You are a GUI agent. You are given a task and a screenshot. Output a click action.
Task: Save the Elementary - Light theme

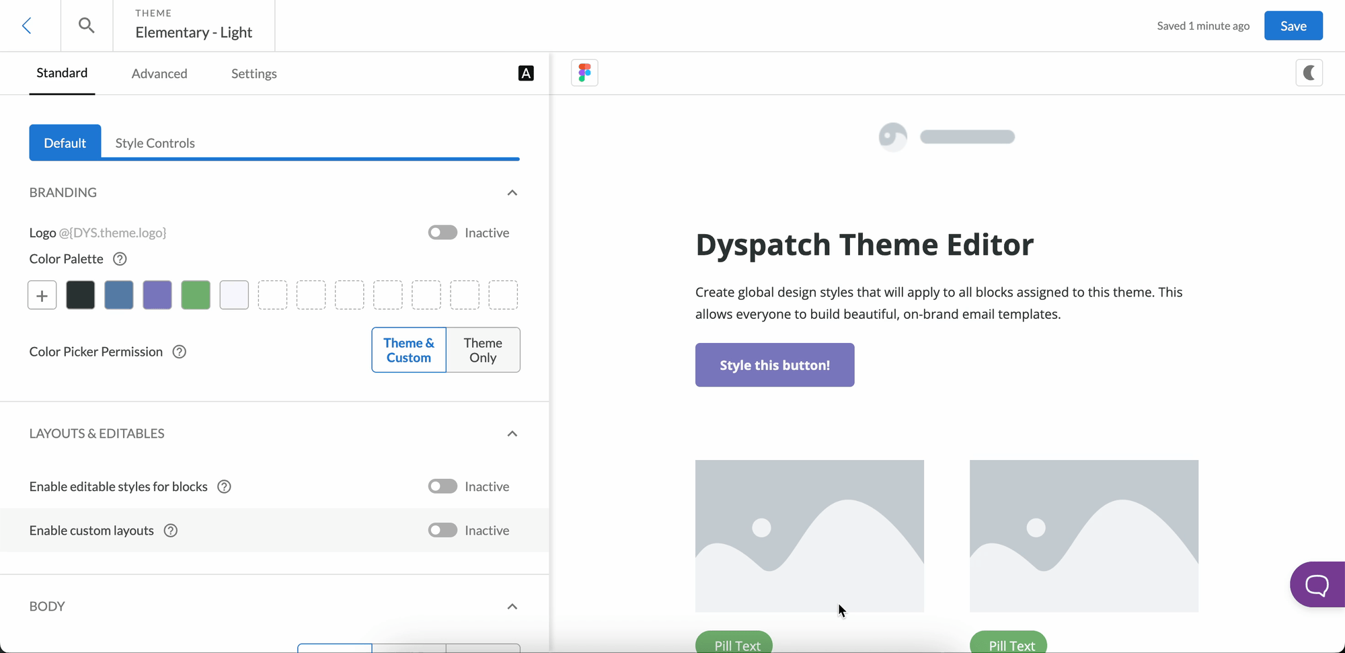click(x=1293, y=25)
